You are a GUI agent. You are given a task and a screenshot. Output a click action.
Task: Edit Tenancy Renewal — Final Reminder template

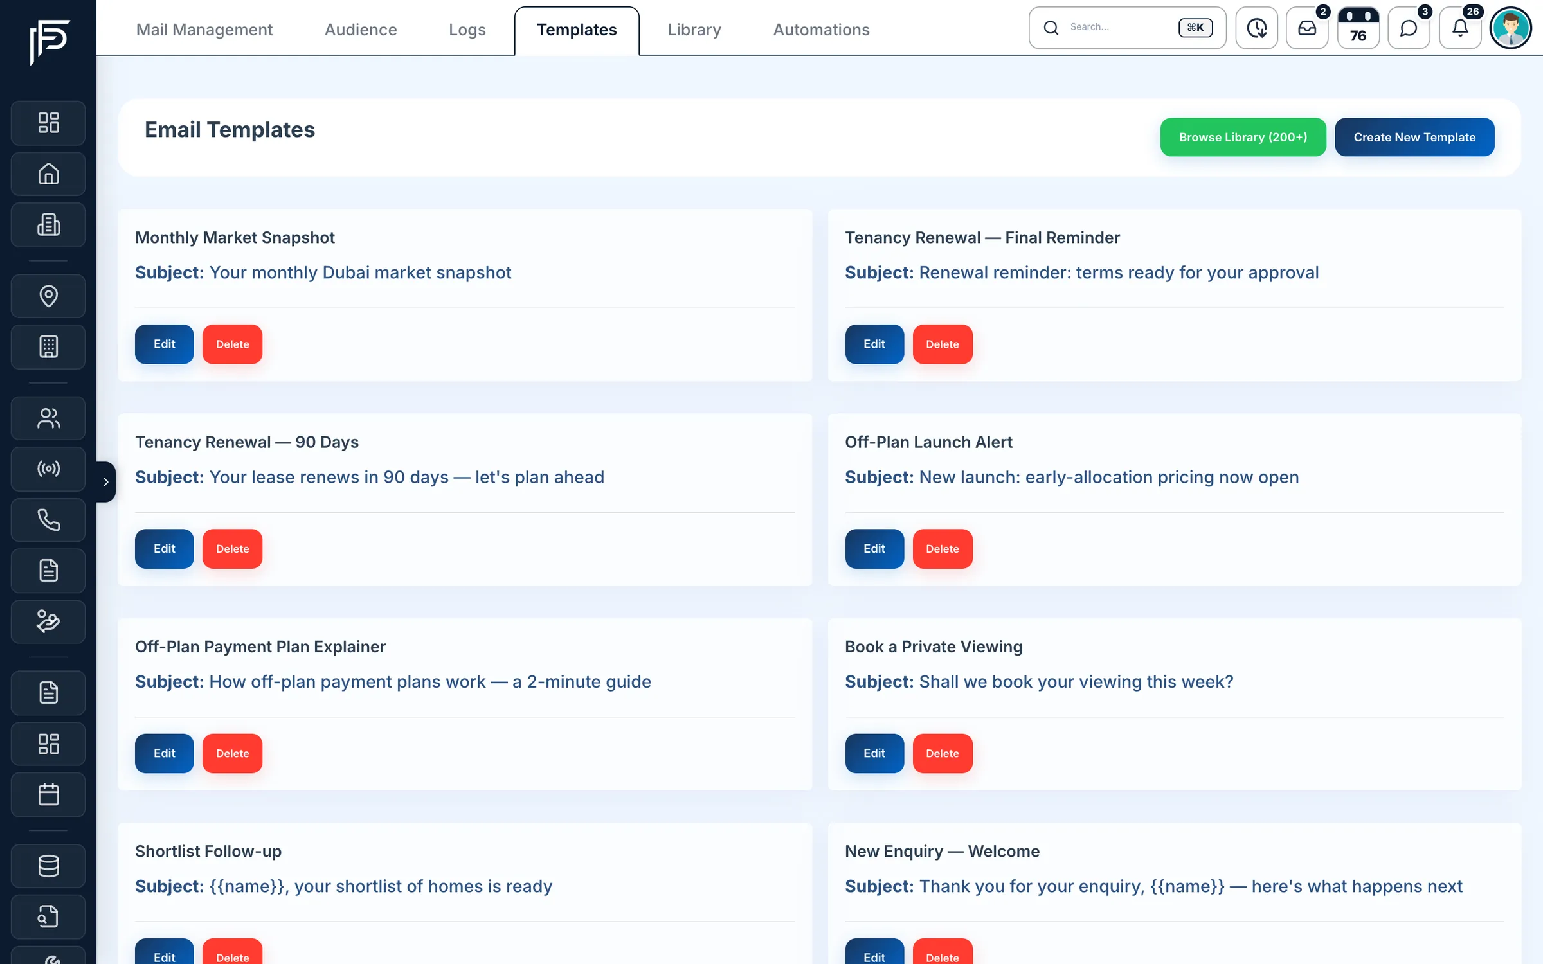click(x=874, y=344)
